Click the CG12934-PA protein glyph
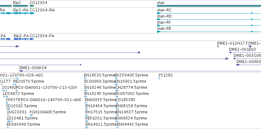 32,39
